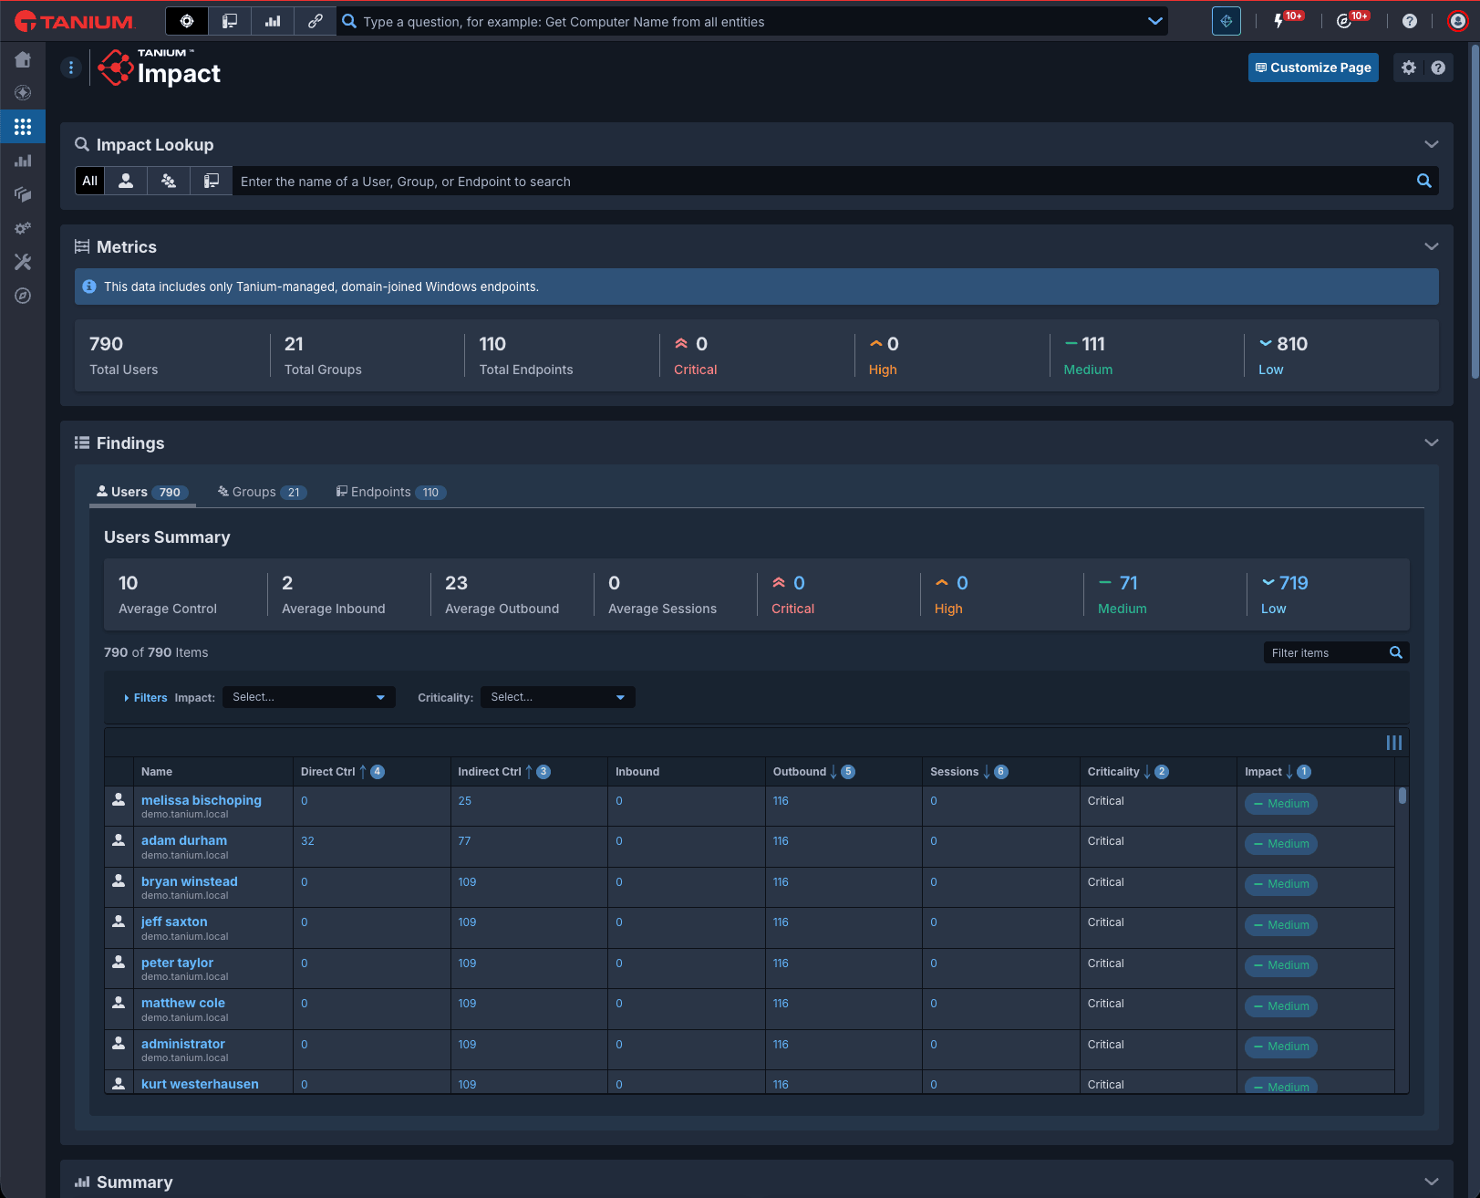
Task: Open the wrench tools icon in sidebar
Action: tap(23, 262)
